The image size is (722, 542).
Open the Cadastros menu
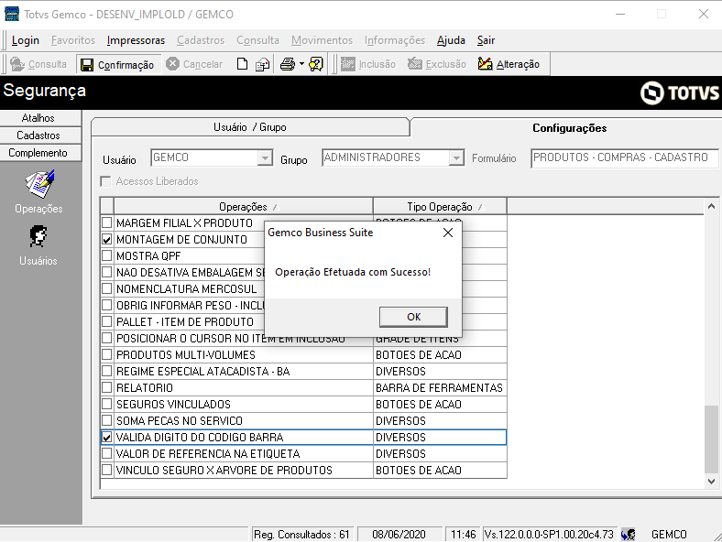tap(201, 40)
